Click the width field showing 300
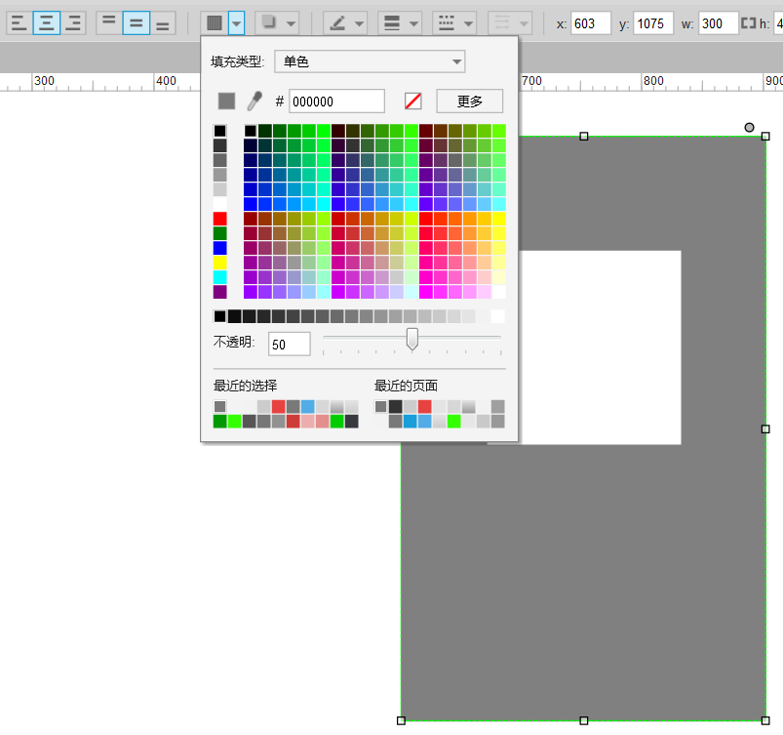This screenshot has width=783, height=735. [718, 23]
